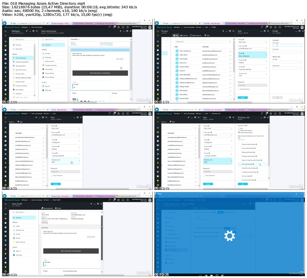Open ellipsis menu for Adam Miceli row
The height and width of the screenshot is (278, 307).
tap(231, 55)
